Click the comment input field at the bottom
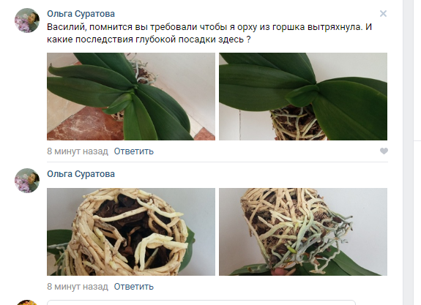The image size is (421, 305). pos(201,303)
